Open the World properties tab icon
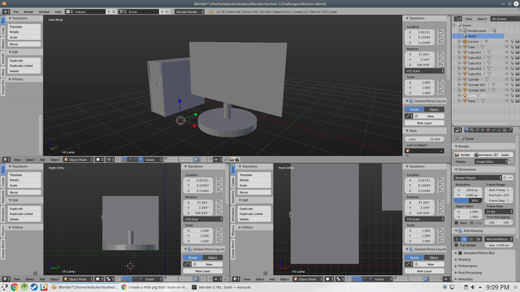Image resolution: width=520 pixels, height=292 pixels. (x=482, y=130)
